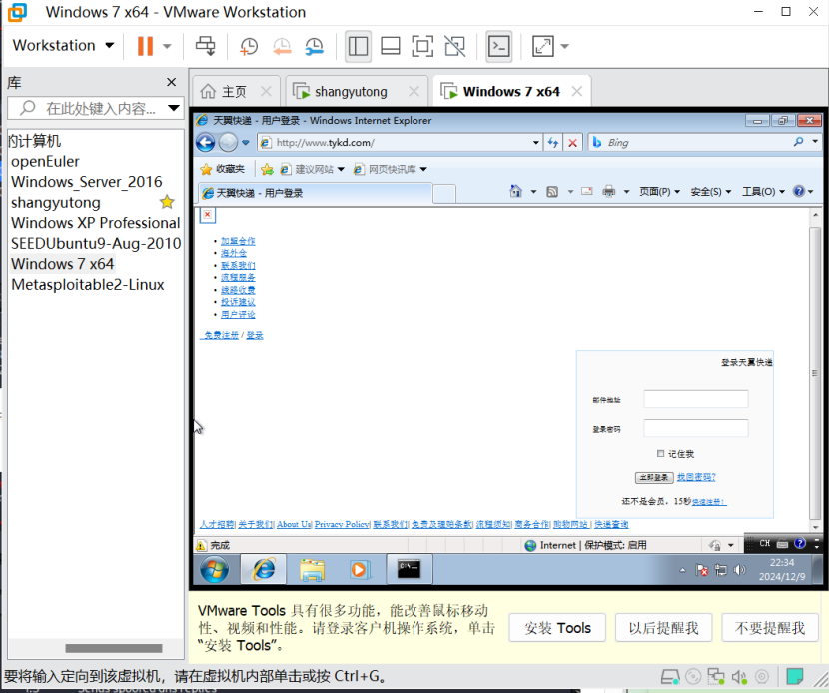Click the IE refresh page icon
The width and height of the screenshot is (829, 693).
(553, 142)
